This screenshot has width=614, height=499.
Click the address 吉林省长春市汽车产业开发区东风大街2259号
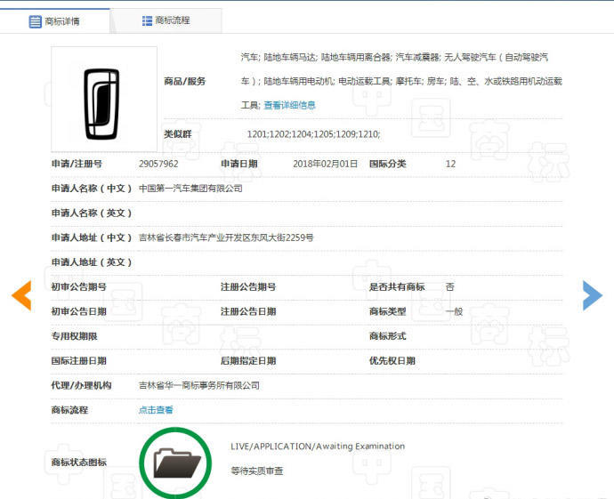(x=226, y=237)
